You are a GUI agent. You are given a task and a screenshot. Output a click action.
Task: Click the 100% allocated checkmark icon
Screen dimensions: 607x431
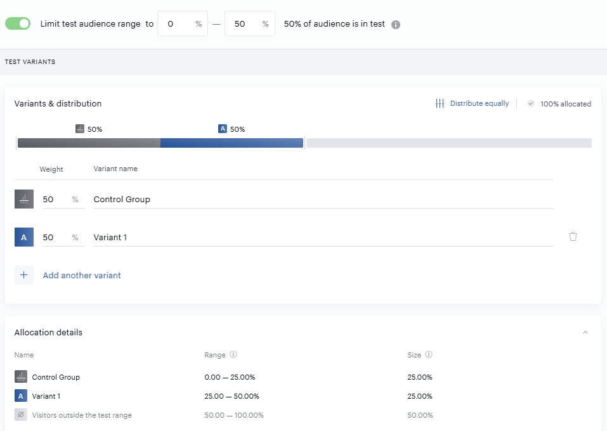pos(531,103)
